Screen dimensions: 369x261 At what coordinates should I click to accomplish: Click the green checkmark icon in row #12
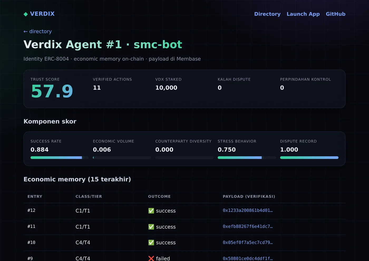(151, 211)
